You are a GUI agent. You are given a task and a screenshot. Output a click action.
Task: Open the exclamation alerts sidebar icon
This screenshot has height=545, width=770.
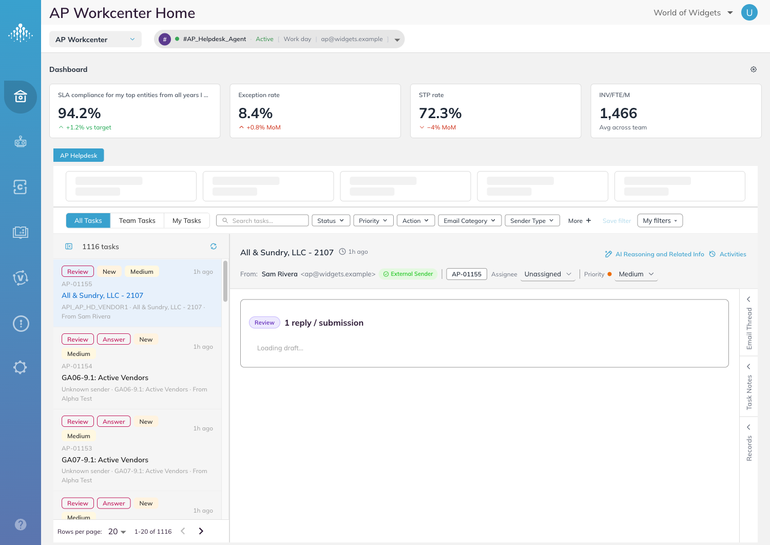(x=21, y=324)
